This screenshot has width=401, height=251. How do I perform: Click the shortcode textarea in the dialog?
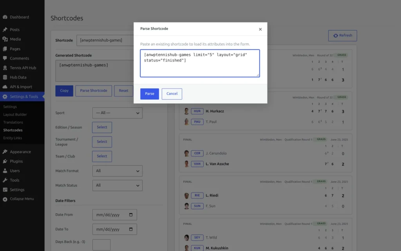point(200,63)
